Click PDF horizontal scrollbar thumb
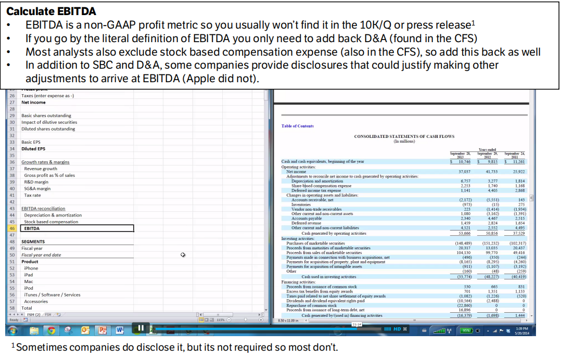Viewport: 561px width, 358px height. point(415,321)
